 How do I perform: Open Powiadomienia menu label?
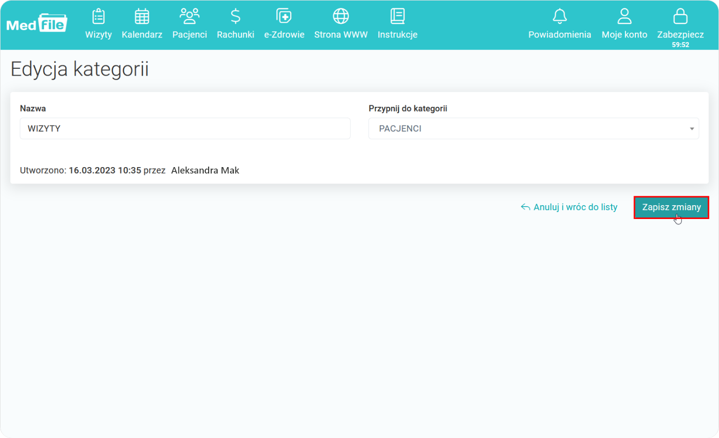coord(560,35)
